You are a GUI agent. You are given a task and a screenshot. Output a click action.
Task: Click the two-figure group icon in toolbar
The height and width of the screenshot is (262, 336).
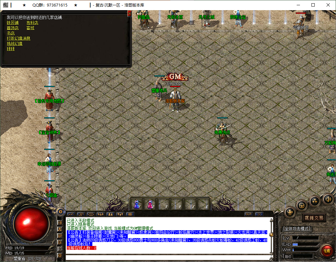tap(111, 214)
